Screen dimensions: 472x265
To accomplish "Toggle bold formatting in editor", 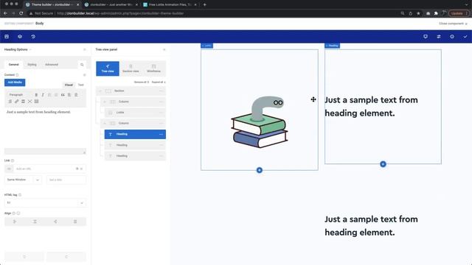I will click(x=36, y=95).
